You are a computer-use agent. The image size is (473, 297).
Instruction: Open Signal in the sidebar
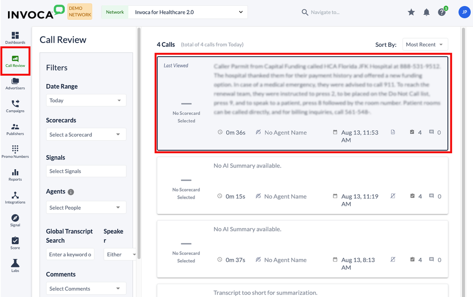click(x=15, y=220)
